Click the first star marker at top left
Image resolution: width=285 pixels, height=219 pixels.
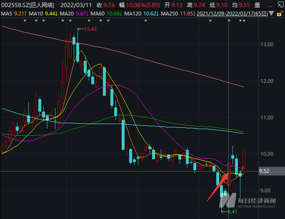click(25, 21)
